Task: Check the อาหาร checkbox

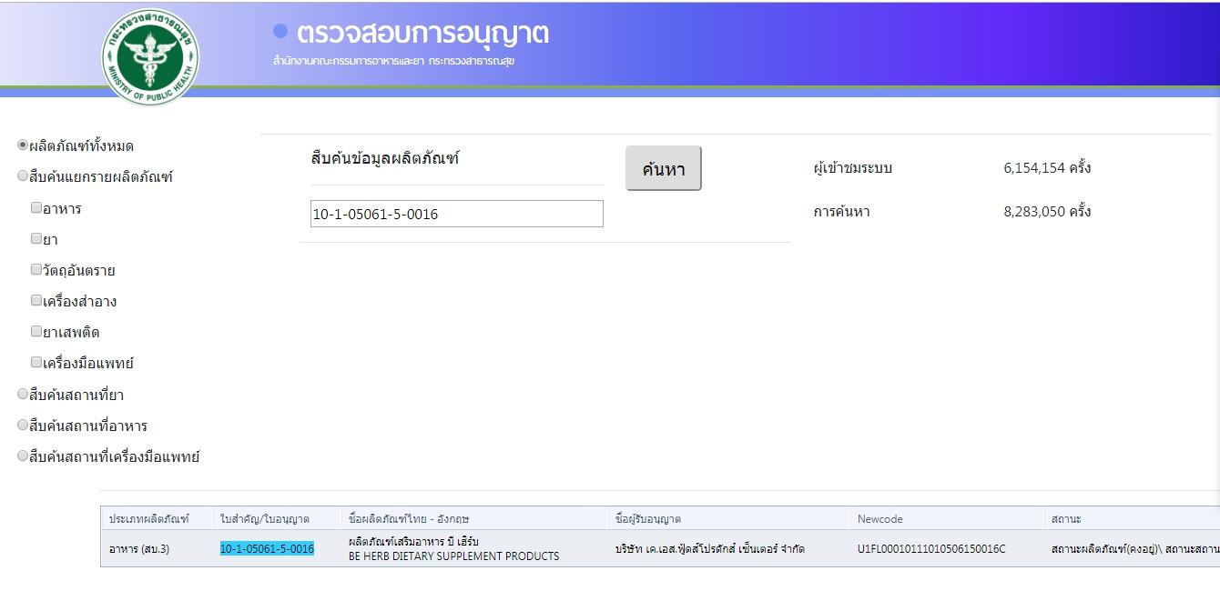Action: click(x=36, y=208)
